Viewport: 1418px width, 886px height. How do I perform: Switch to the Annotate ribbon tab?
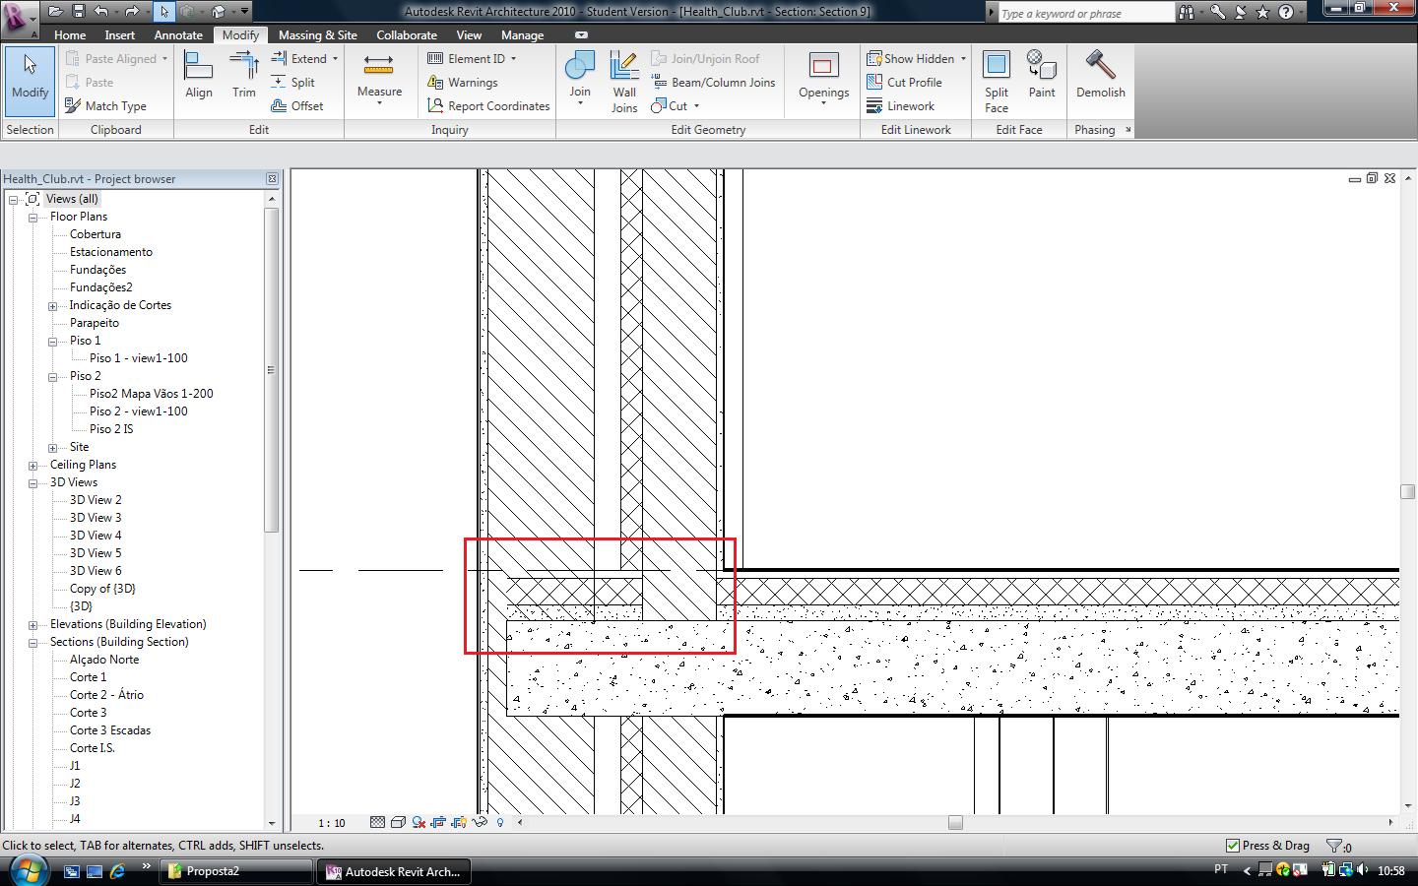click(178, 35)
